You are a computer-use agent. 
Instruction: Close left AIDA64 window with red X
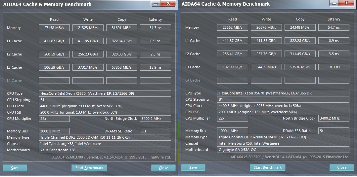coord(168,3)
